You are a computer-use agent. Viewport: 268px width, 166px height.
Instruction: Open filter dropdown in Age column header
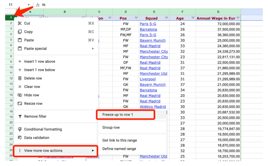(x=193, y=18)
